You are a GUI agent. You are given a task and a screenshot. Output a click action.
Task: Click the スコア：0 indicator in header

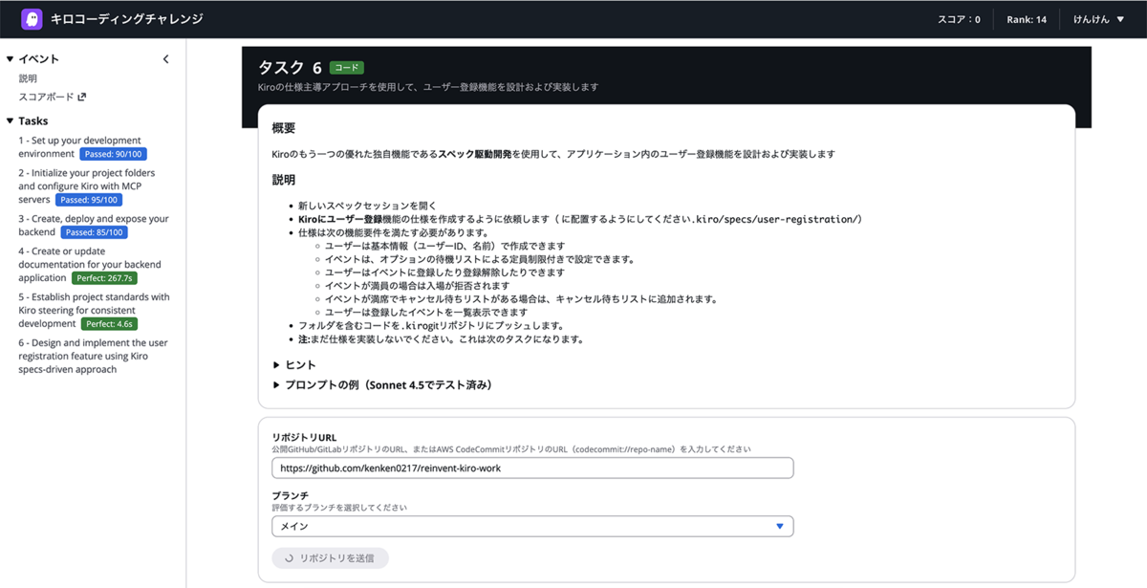point(960,19)
